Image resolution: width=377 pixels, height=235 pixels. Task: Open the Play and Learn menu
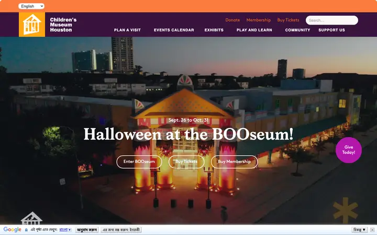click(254, 30)
